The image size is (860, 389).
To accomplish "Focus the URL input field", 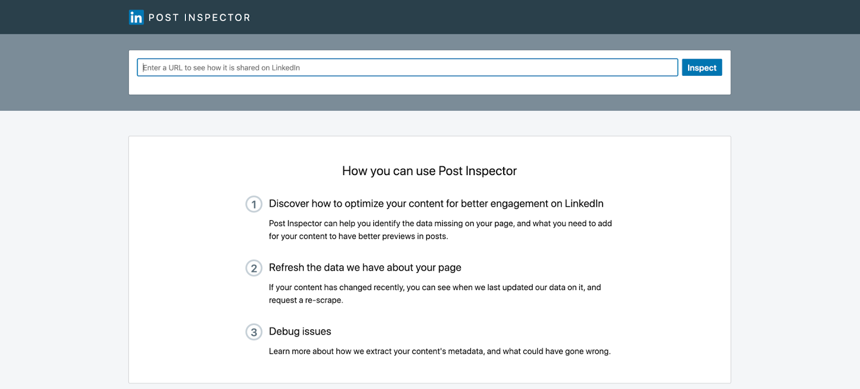I will tap(407, 68).
